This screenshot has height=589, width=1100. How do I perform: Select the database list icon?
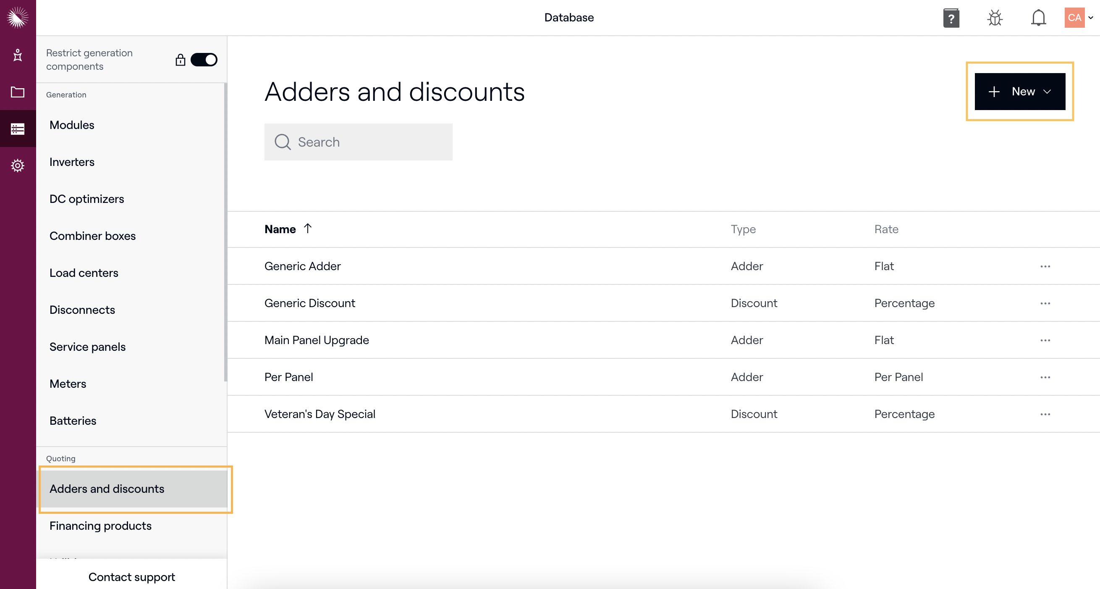click(18, 129)
